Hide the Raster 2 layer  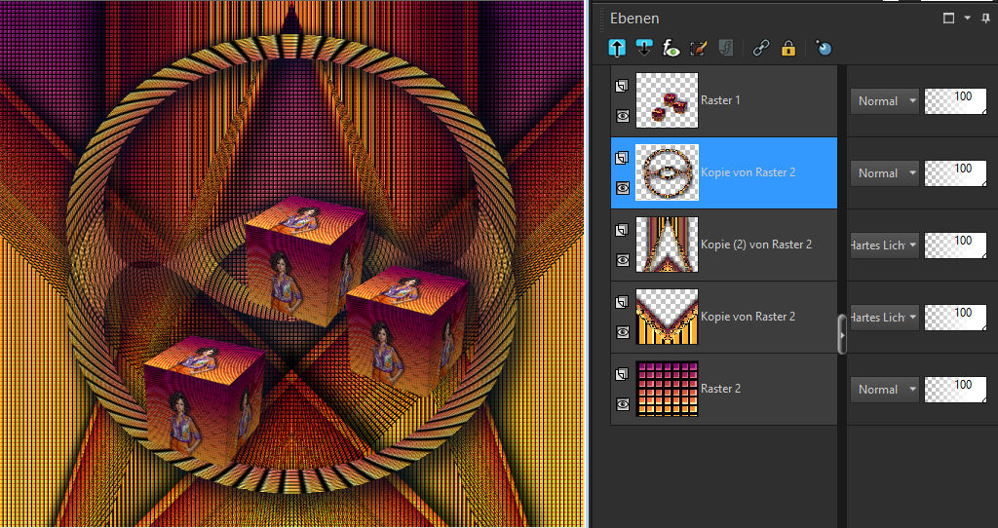point(623,404)
